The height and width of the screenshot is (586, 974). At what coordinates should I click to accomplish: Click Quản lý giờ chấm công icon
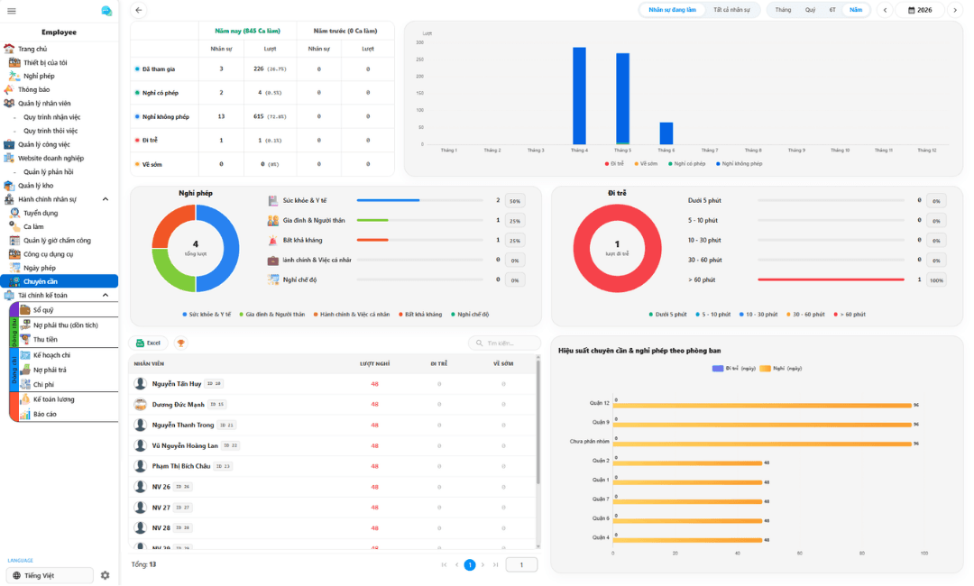point(14,240)
